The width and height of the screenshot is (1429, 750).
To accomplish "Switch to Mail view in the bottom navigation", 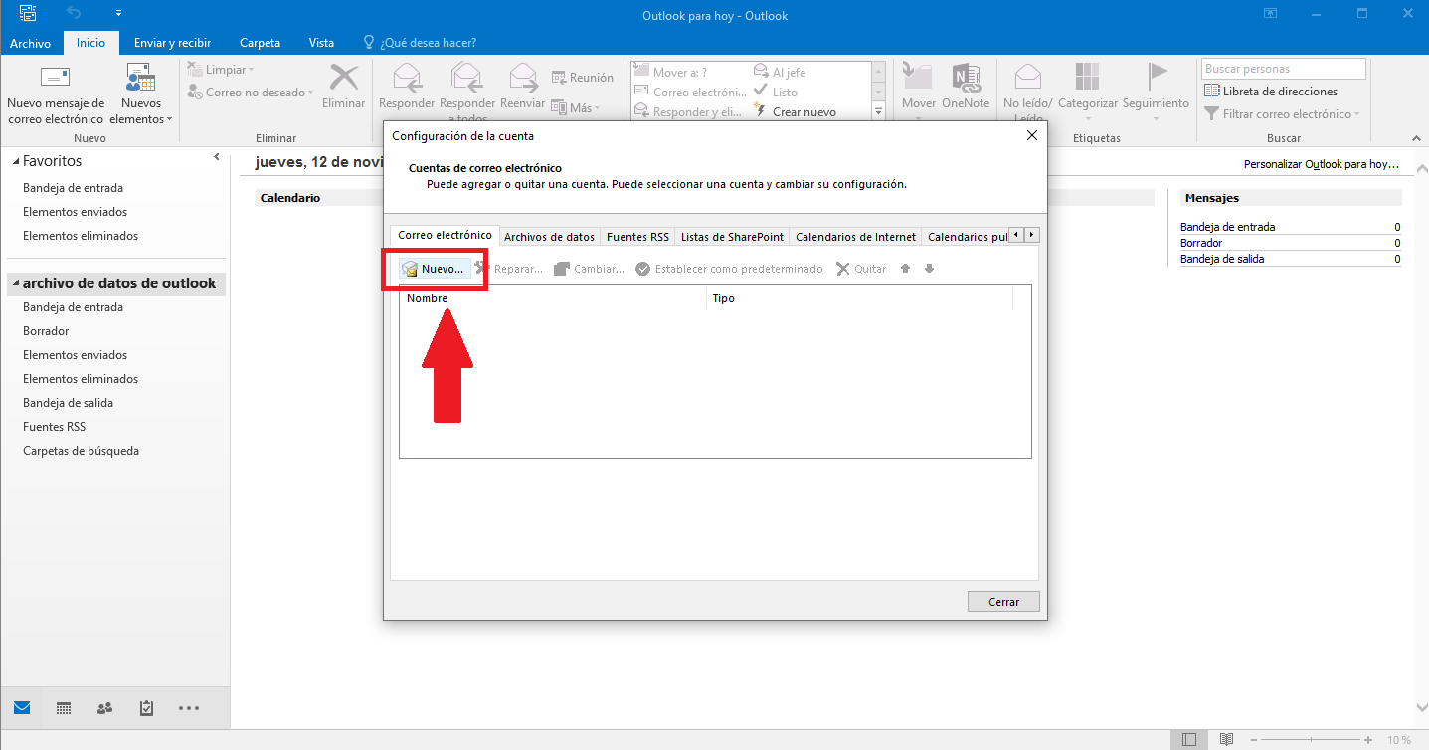I will [22, 708].
